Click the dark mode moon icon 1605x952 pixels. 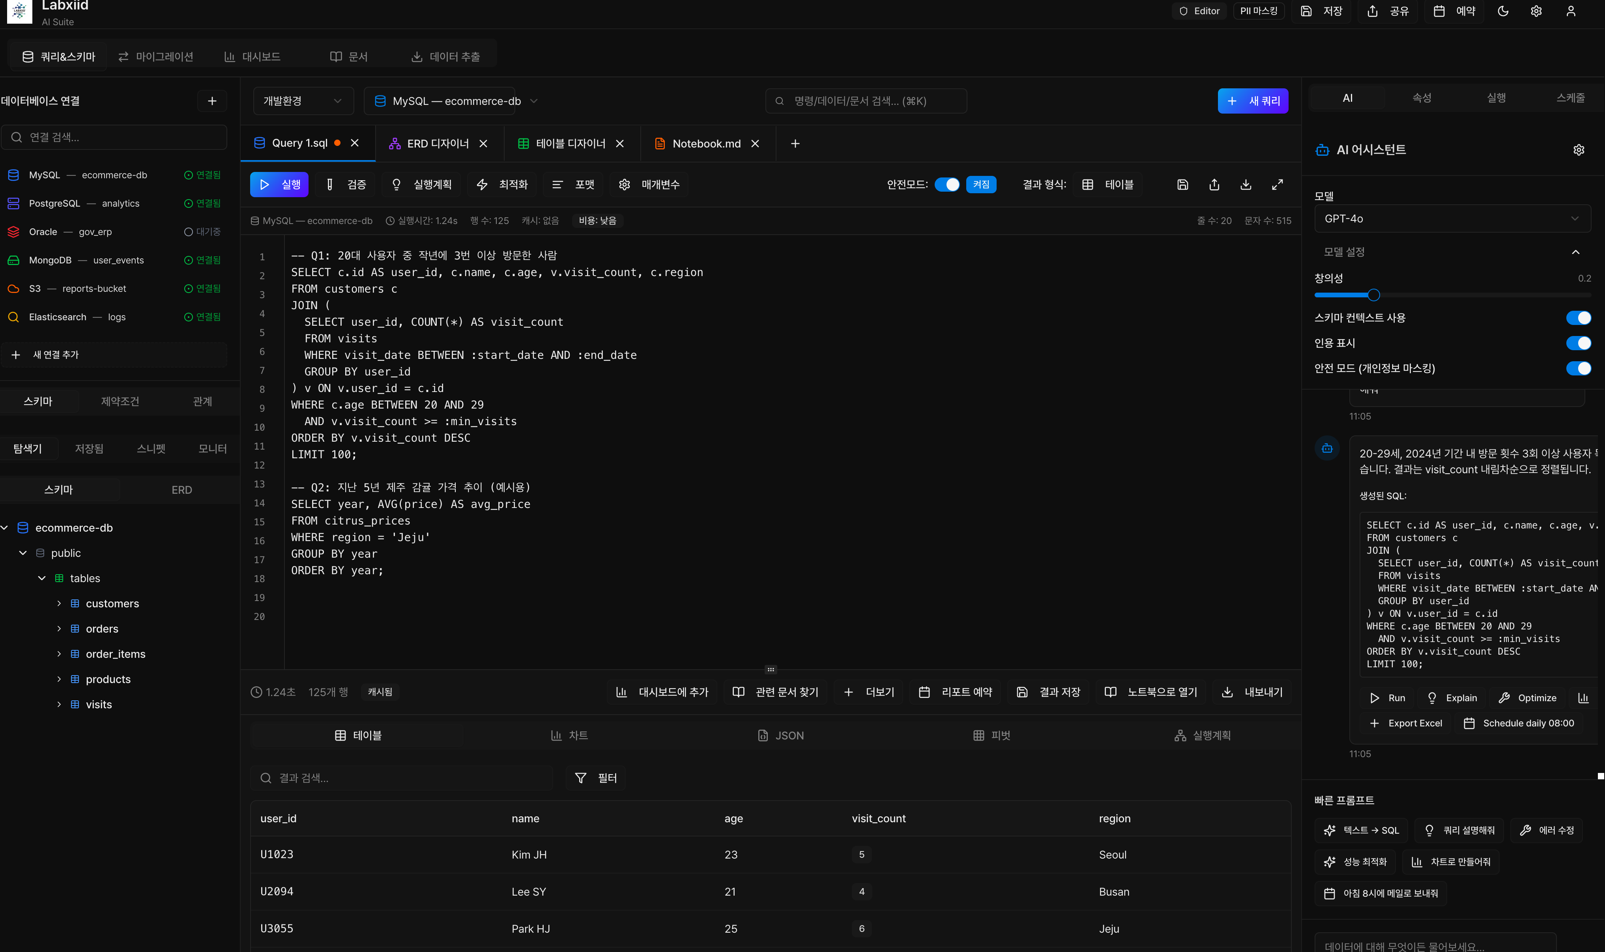[x=1503, y=11]
